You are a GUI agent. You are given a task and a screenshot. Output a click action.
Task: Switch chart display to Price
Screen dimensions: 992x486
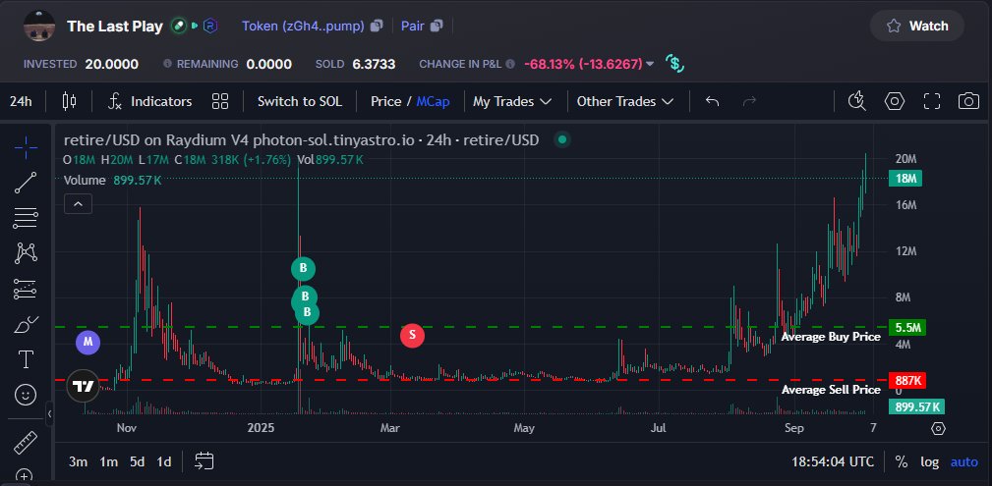(386, 101)
